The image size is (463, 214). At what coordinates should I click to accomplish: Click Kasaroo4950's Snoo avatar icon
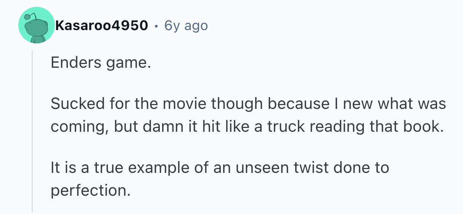click(x=36, y=26)
